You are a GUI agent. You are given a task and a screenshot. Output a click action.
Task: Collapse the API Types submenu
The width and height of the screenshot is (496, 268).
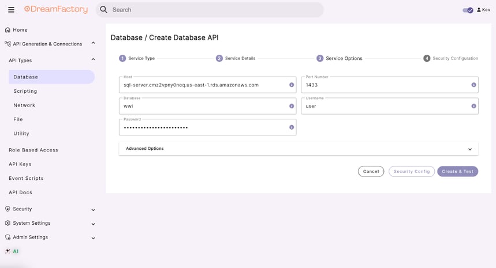tap(94, 59)
